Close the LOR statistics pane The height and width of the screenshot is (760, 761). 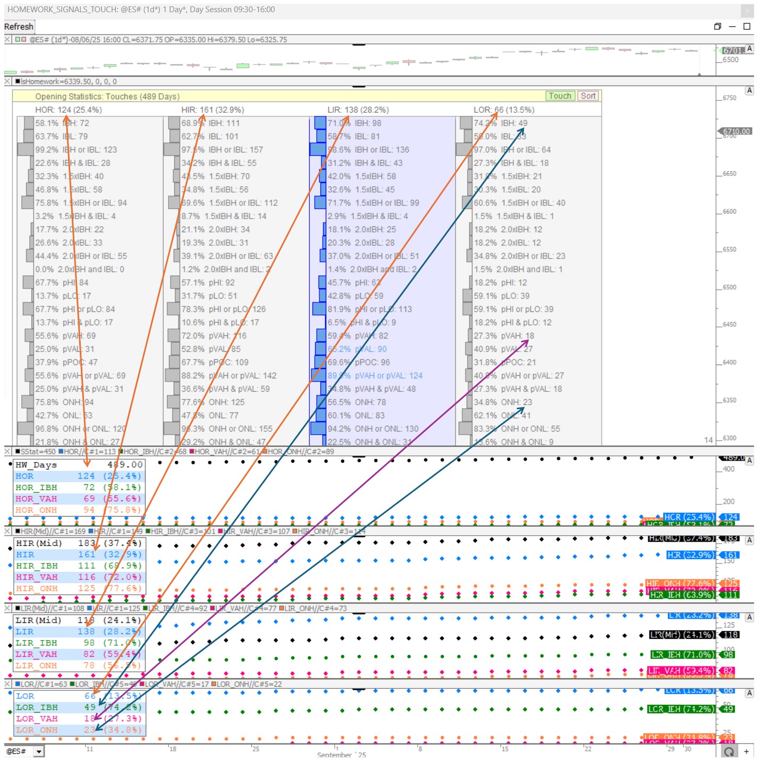[x=7, y=684]
